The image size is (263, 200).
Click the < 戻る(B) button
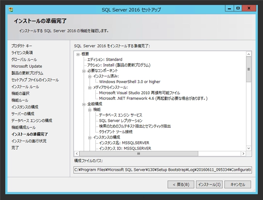tap(181, 185)
